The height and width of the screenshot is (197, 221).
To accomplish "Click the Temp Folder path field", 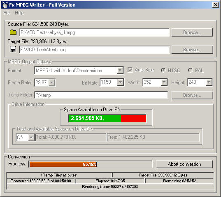I will tap(101, 95).
